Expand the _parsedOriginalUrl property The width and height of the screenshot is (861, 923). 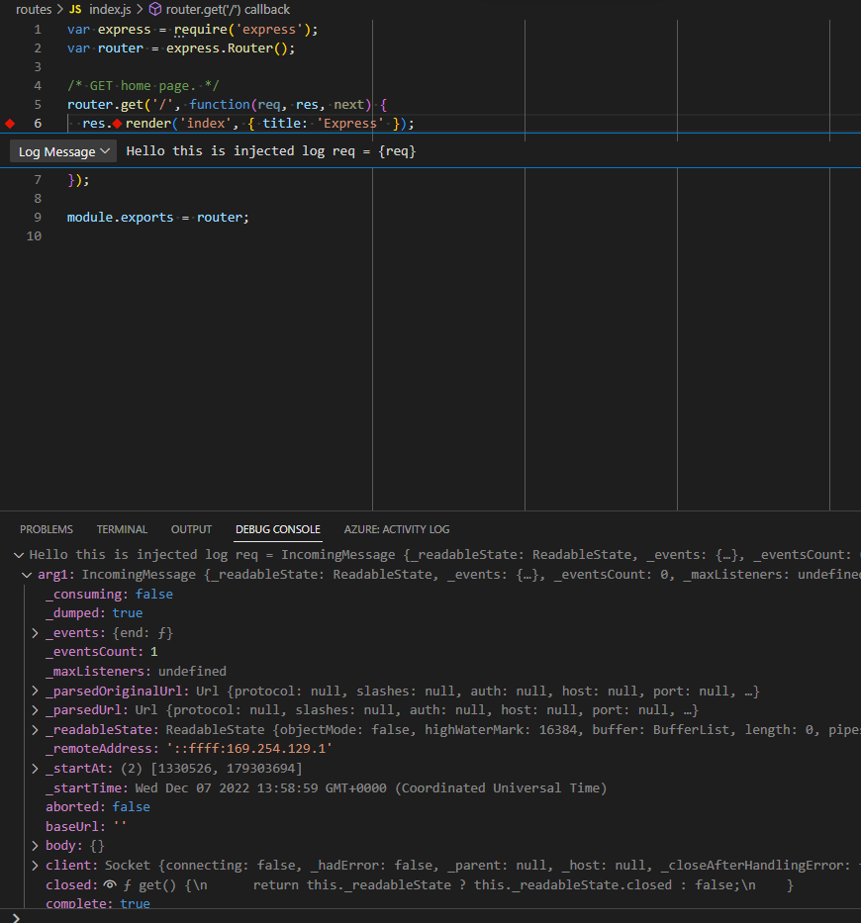(x=35, y=692)
